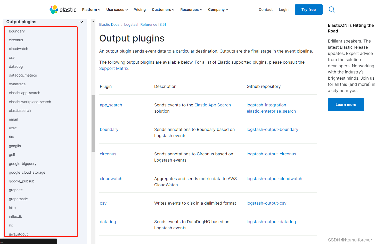Select the java_stdout sidebar item
Screen dimensions: 376x244
[x=18, y=234]
